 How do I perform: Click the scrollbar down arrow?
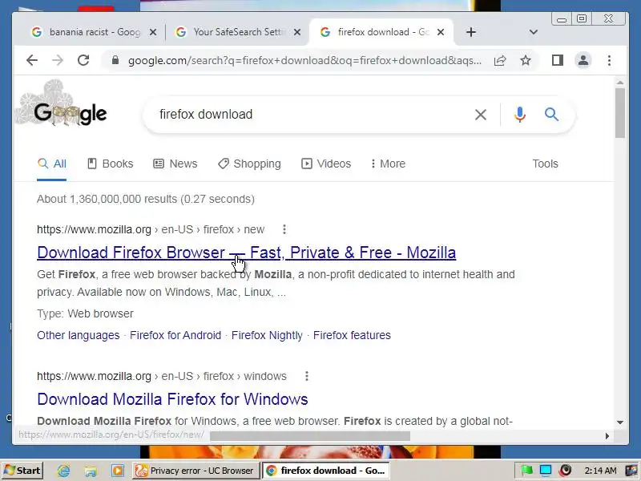[620, 422]
